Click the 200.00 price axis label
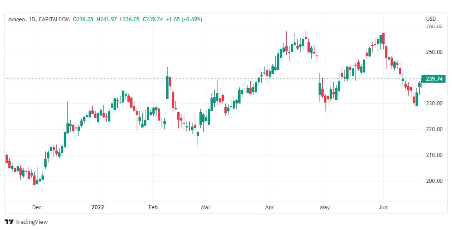 click(434, 181)
